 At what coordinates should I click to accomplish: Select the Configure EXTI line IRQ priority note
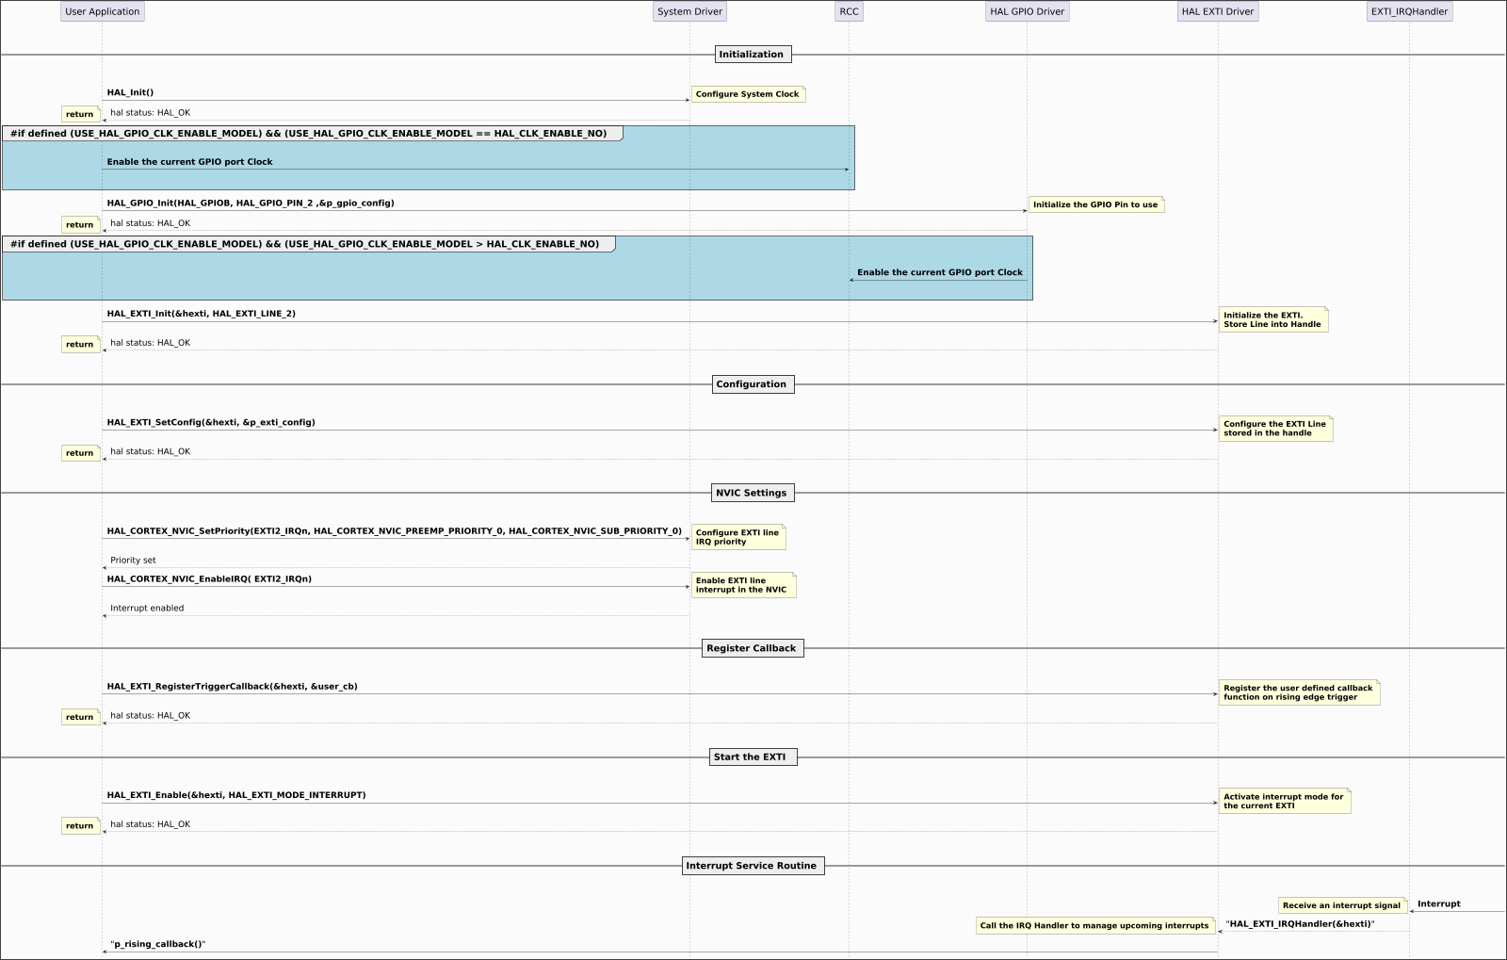tap(739, 537)
